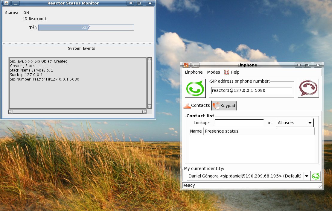332x211 pixels.
Task: Switch to the Keypad tab
Action: pos(224,106)
